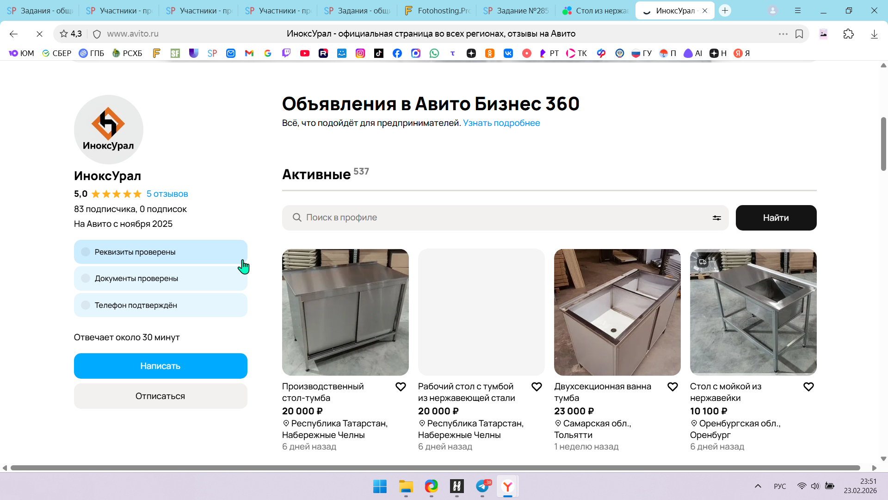
Task: Expand the hidden system tray icons
Action: coord(758,486)
